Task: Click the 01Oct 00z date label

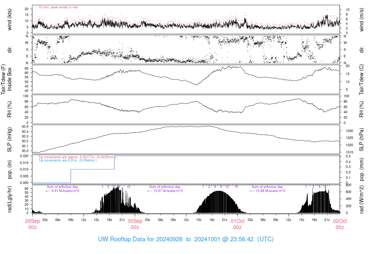Action: tap(237, 224)
